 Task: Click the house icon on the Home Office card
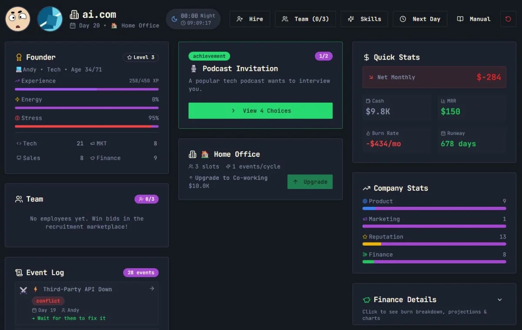(x=204, y=154)
